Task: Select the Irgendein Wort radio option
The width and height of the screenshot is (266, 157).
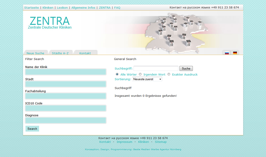Action: (x=140, y=74)
